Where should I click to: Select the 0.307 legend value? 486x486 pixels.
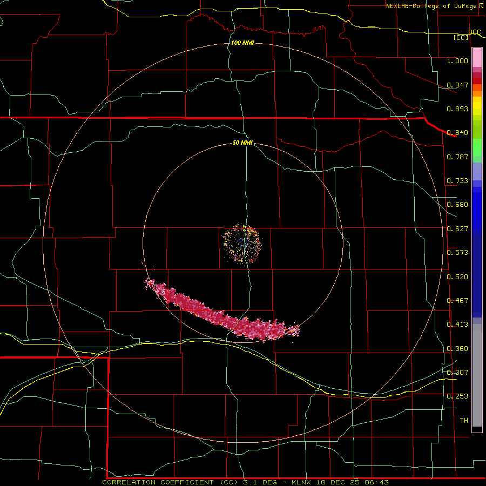tap(457, 372)
